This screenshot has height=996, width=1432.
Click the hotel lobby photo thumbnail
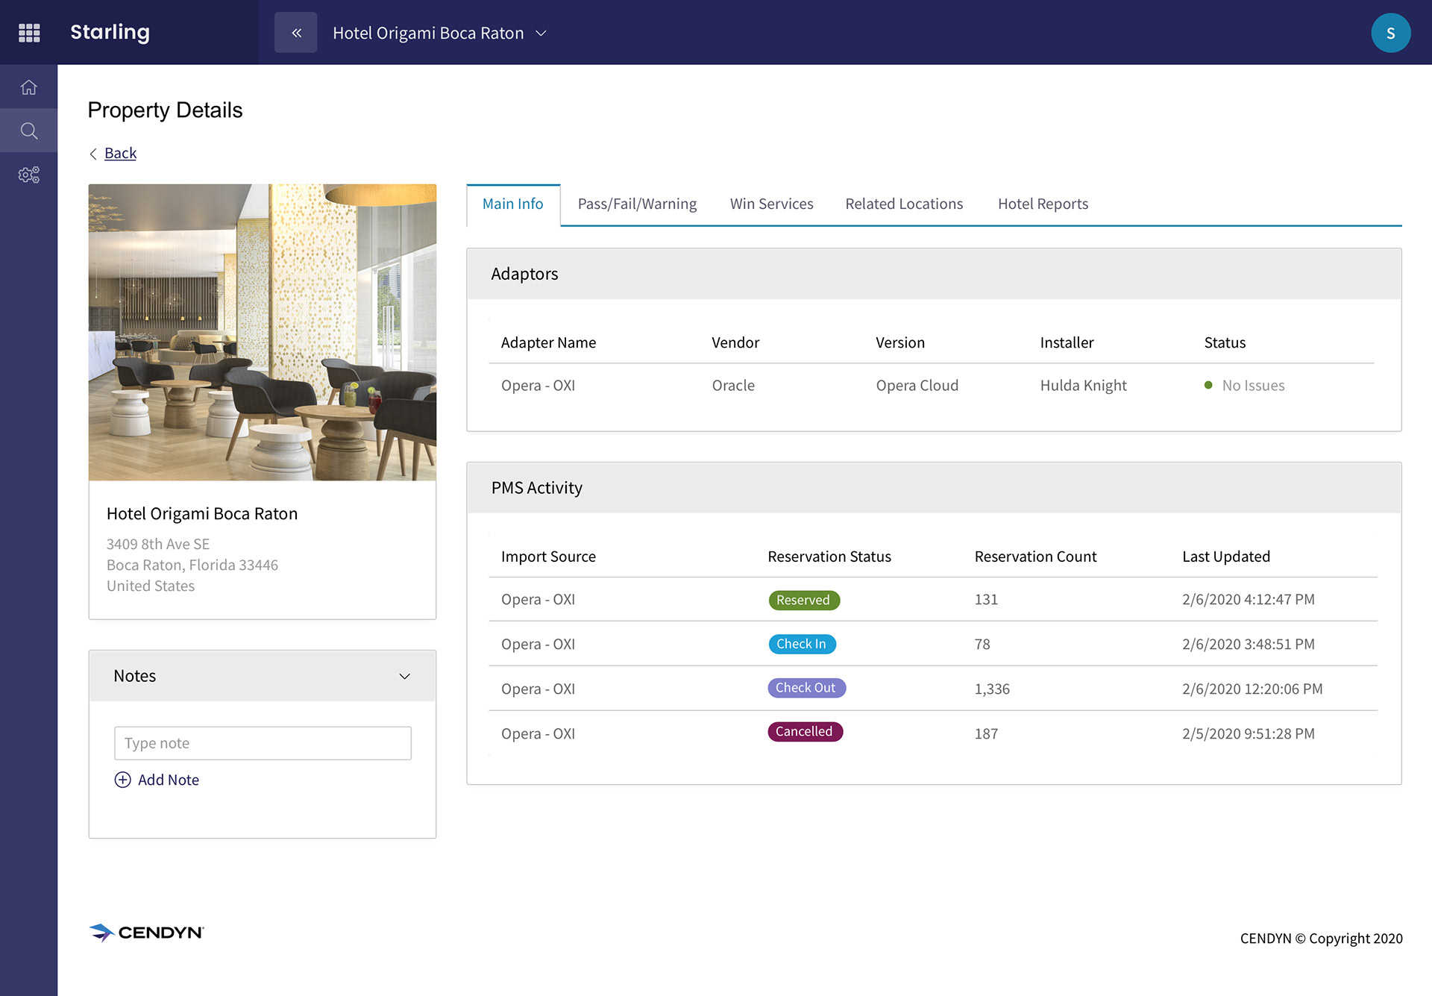263,332
